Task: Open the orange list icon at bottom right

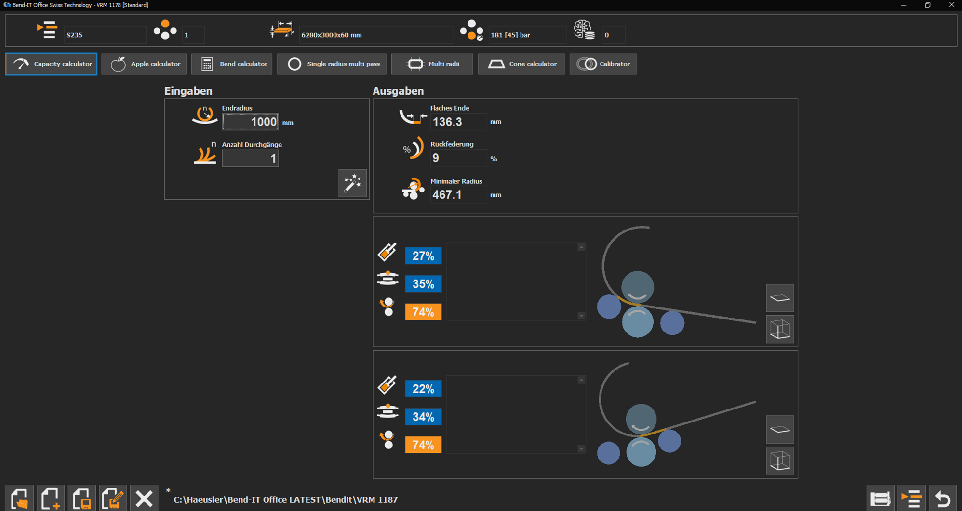Action: click(911, 499)
